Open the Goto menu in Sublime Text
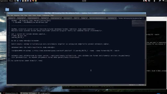Viewport: 167px width, 94px height. pos(30,16)
